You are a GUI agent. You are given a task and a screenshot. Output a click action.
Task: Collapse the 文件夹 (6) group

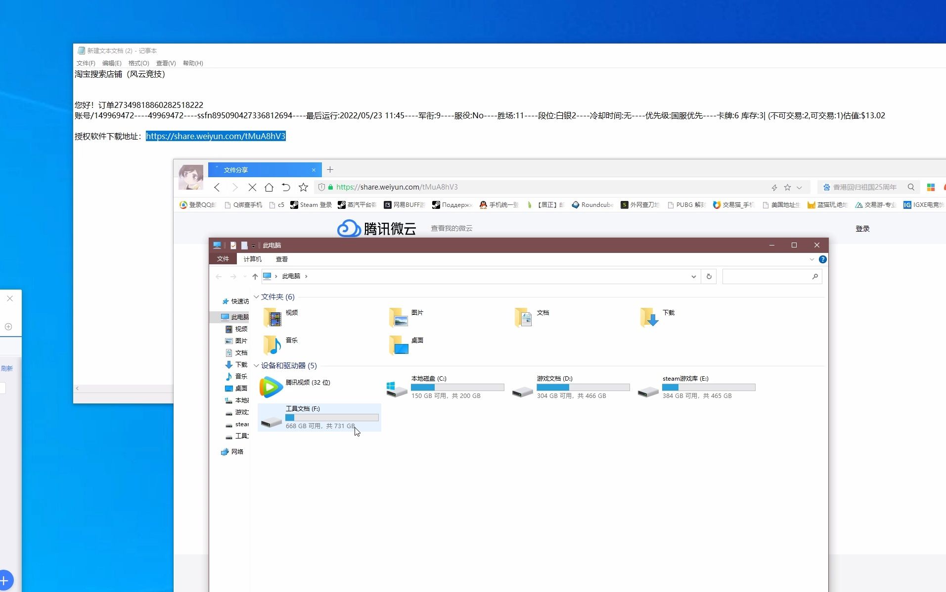pyautogui.click(x=257, y=297)
